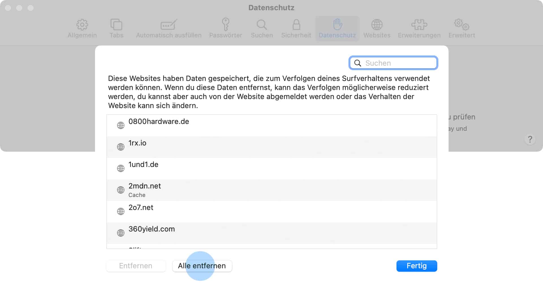Open Automatisch ausfüllen settings
This screenshot has height=283, width=543.
point(169,29)
